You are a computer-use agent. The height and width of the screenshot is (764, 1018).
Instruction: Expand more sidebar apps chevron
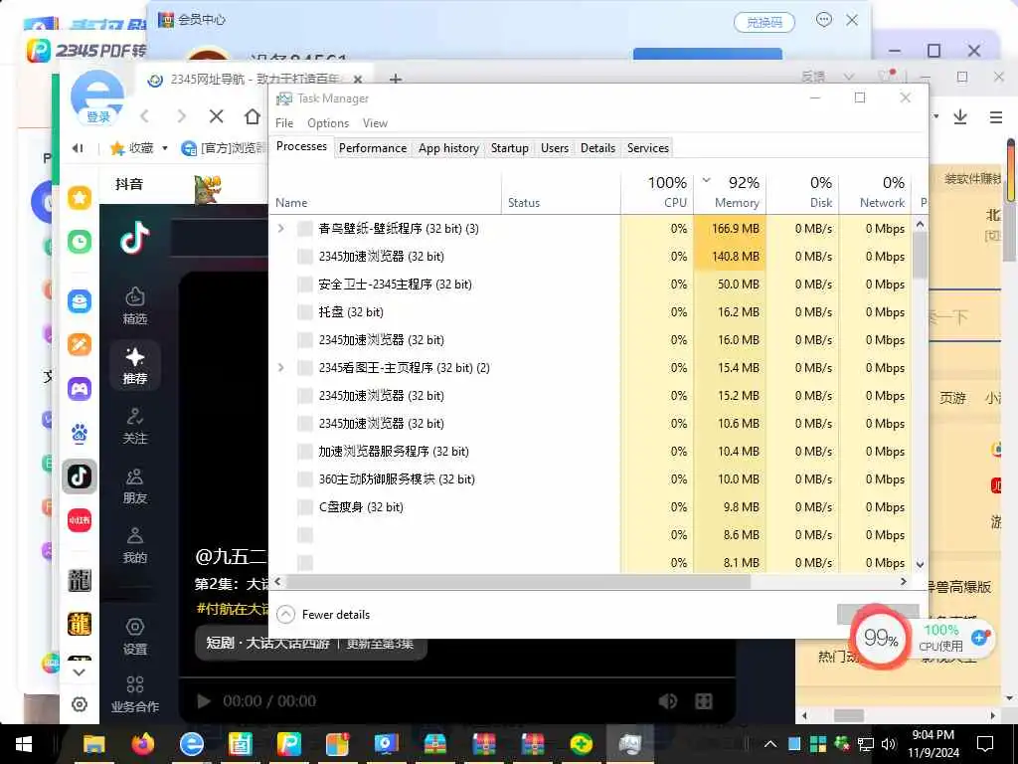[x=80, y=671]
